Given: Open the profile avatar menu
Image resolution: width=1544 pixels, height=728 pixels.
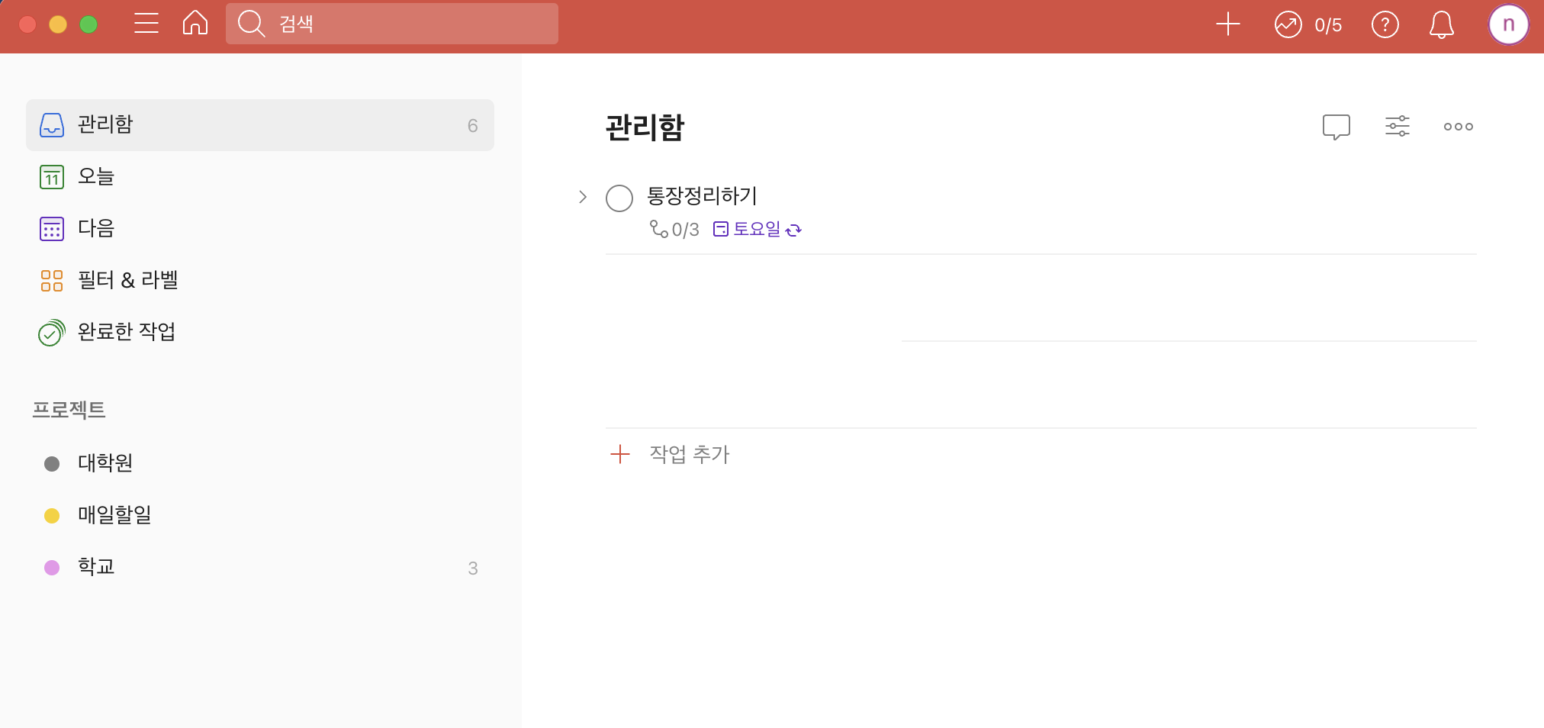Looking at the screenshot, I should coord(1508,24).
